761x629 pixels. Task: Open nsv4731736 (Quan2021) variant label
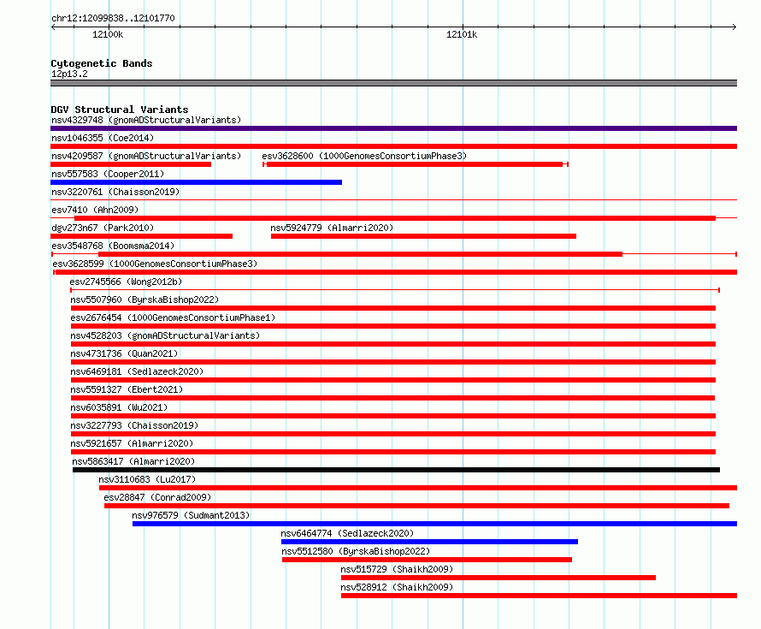(124, 353)
